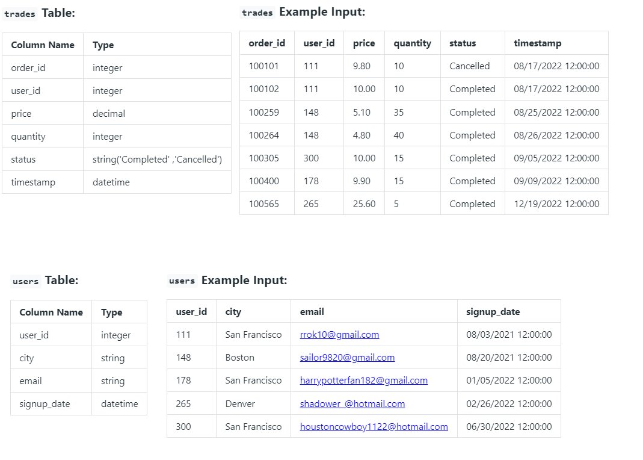This screenshot has width=643, height=460.
Task: Select the string('Completed','Cancelled') type cell
Action: (157, 160)
